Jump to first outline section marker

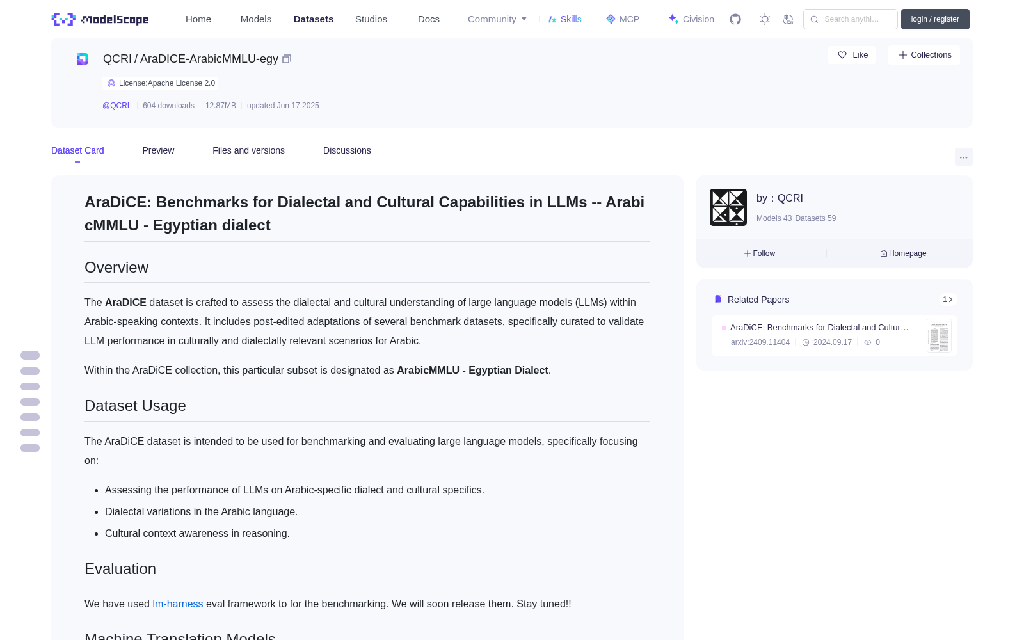click(30, 355)
